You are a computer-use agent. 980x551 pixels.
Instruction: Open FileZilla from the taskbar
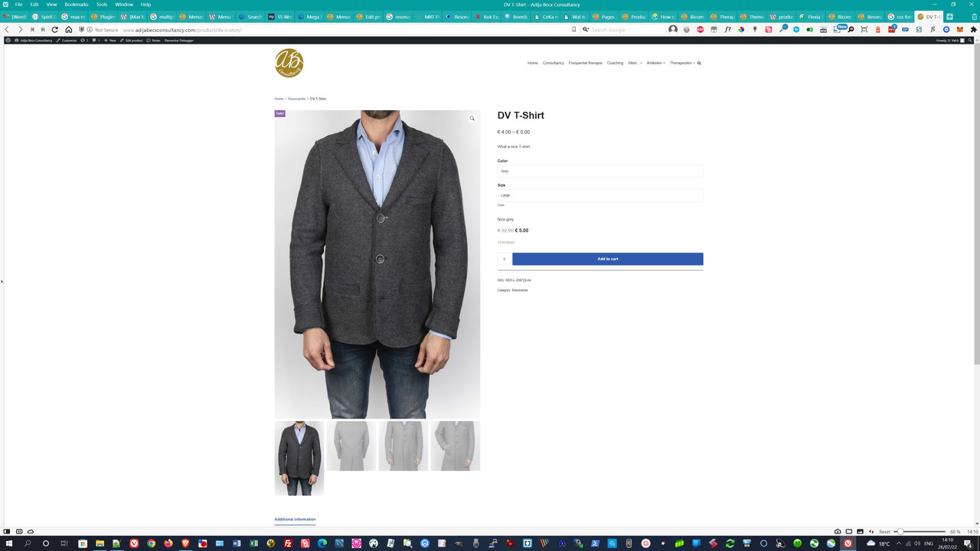point(288,543)
